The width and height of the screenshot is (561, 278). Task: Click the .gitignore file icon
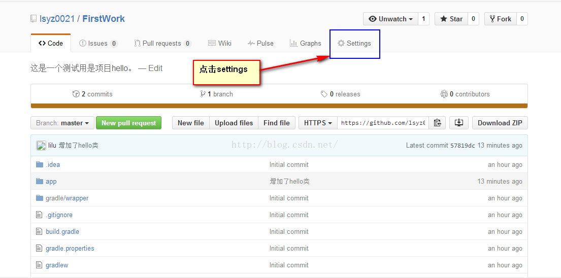coord(39,215)
